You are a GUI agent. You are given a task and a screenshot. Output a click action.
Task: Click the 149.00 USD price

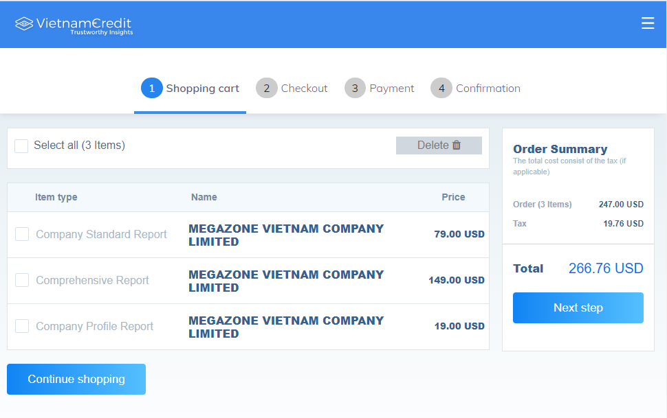(x=457, y=280)
